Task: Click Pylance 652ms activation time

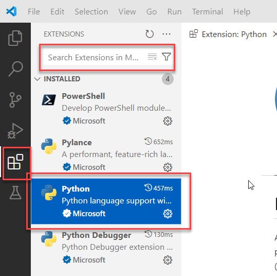Action: tap(159, 142)
